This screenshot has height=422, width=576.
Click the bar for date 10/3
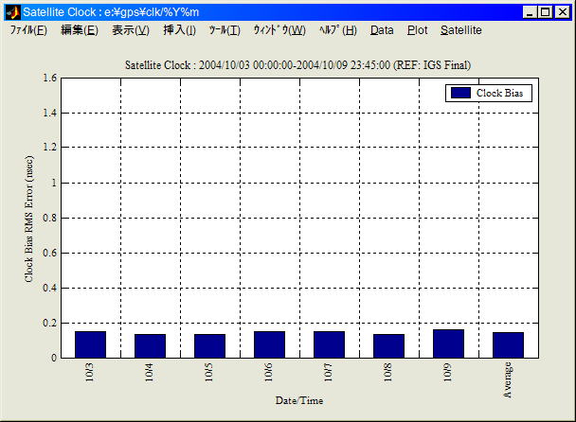click(x=91, y=344)
